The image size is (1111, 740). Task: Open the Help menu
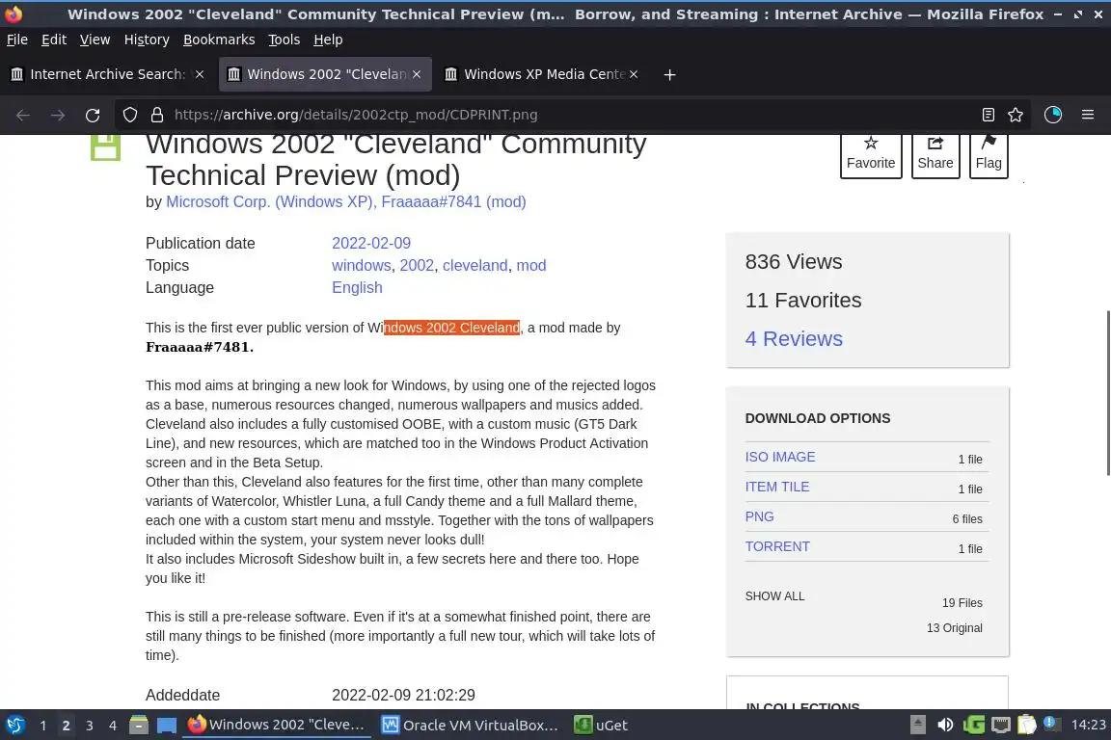(x=328, y=40)
